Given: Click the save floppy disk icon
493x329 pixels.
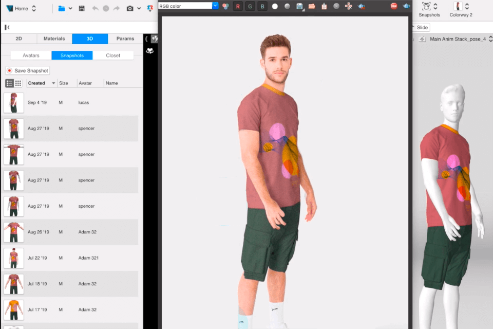Looking at the screenshot, I should pos(82,9).
